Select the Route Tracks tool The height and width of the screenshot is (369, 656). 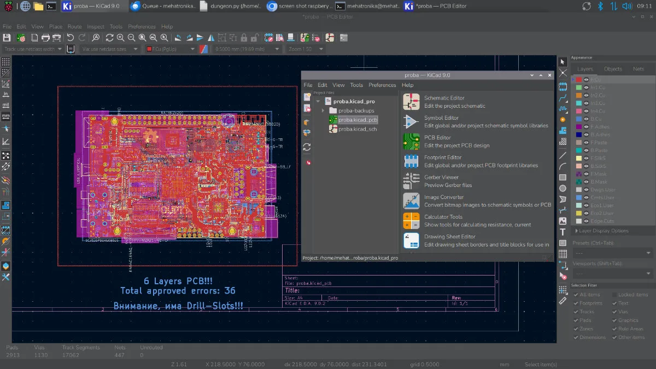(x=563, y=99)
